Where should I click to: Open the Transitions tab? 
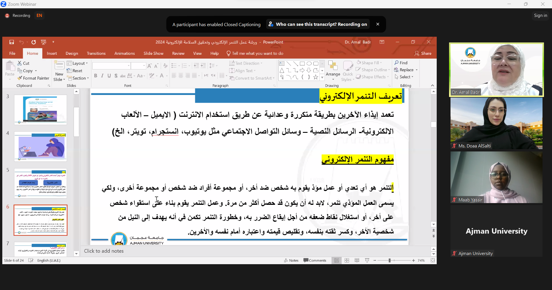tap(96, 53)
